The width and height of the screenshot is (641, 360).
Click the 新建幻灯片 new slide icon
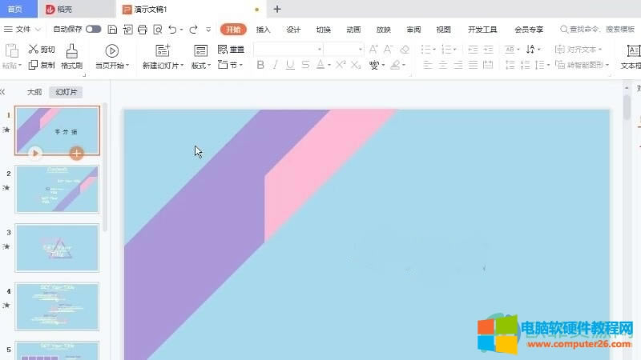[x=162, y=50]
